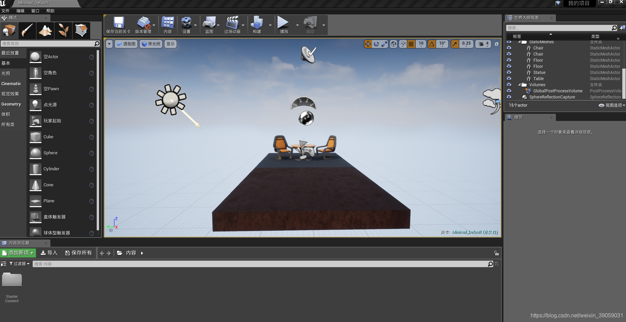The image size is (626, 322).
Task: Open the rotation snap 10° dropdown
Action: [x=442, y=44]
